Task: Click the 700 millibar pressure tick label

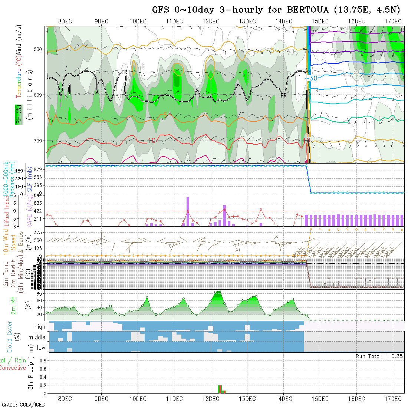Action: (x=40, y=141)
